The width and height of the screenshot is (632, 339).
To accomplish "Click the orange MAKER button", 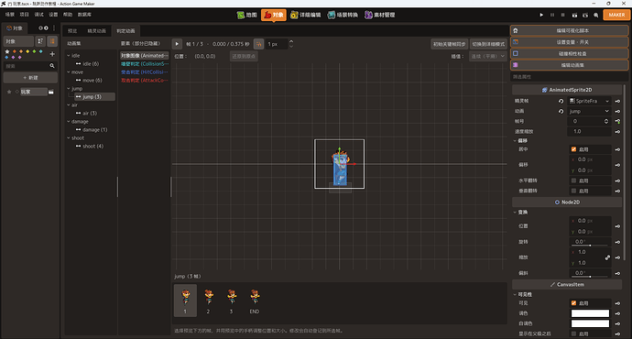I will [x=616, y=15].
